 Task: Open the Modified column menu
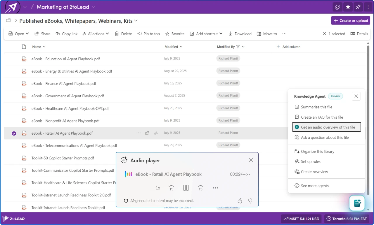coord(173,47)
